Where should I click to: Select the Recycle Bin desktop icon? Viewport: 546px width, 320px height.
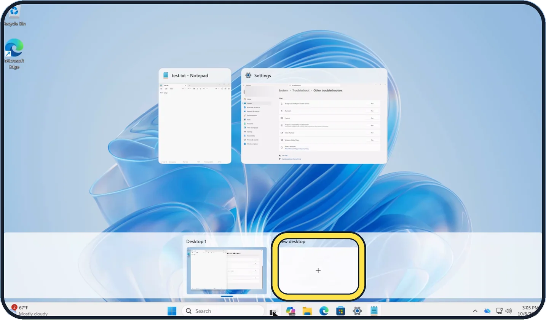14,16
